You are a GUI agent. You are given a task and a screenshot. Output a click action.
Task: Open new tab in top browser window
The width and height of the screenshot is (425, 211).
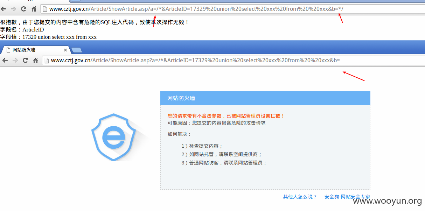(x=76, y=1)
